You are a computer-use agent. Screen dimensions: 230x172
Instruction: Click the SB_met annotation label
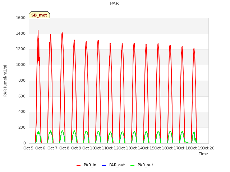39,15
